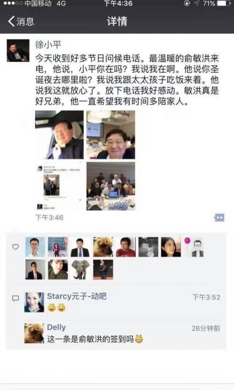Image resolution: width=234 pixels, height=390 pixels.
Task: Open Starcy元子-动吧 commenter avatar
Action: [x=34, y=302]
